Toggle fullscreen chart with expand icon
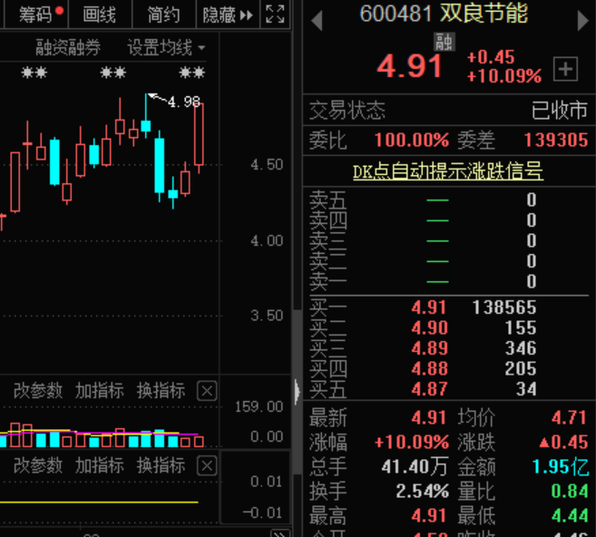596x537 pixels. (x=275, y=15)
